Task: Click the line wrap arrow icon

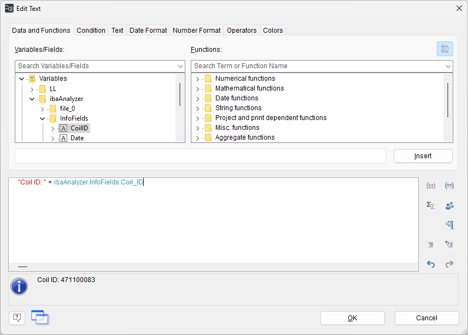Action: (449, 244)
